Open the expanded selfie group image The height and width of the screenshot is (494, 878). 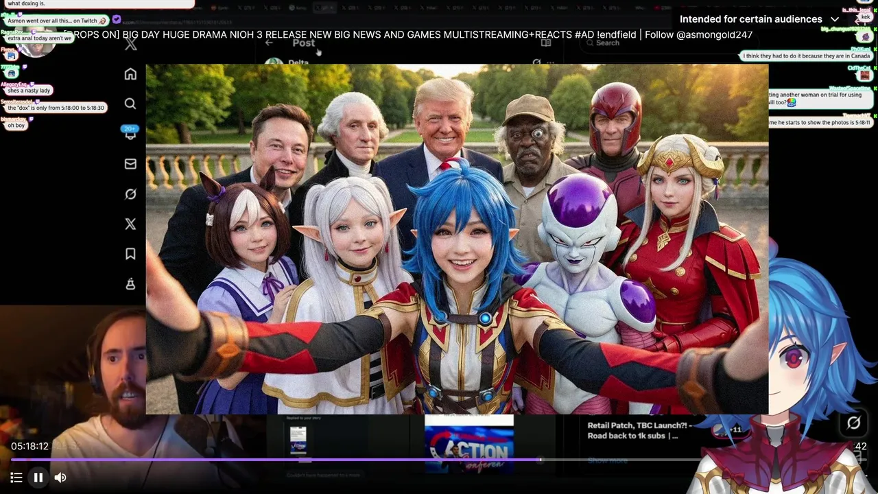[x=457, y=239]
